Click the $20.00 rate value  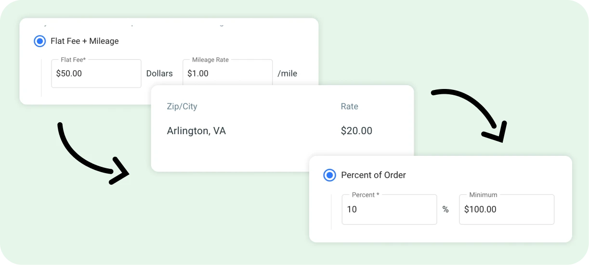coord(356,130)
